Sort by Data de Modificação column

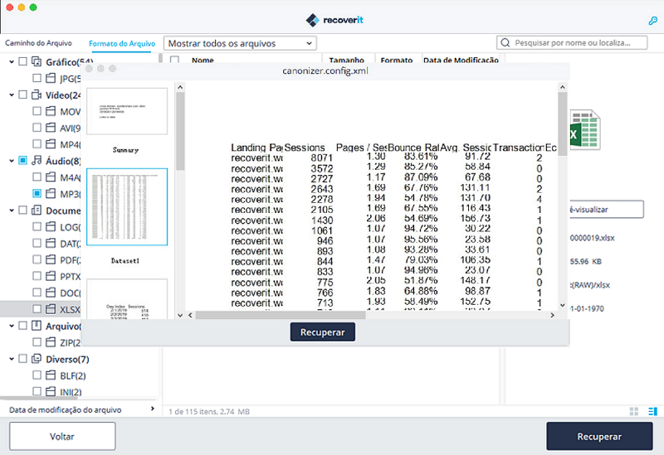461,60
